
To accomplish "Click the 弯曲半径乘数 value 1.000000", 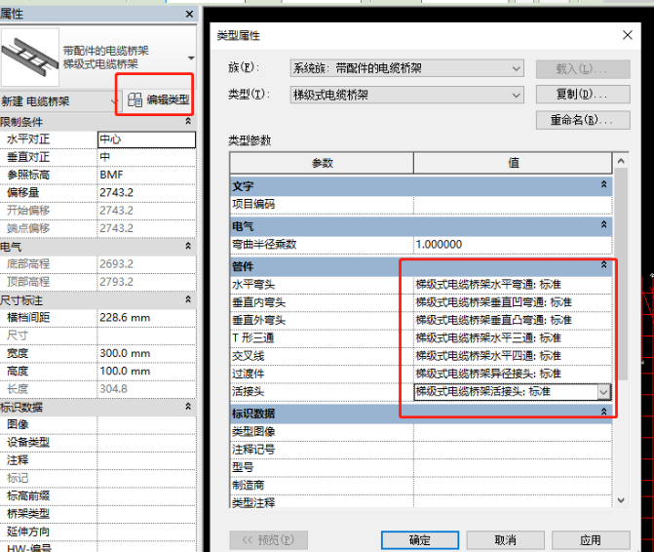I will click(513, 245).
